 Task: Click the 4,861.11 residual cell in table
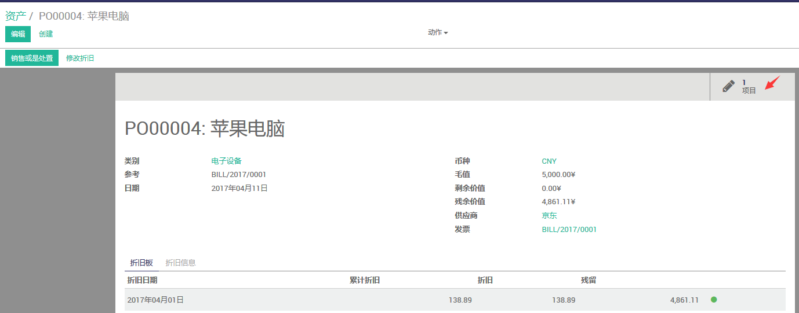(x=684, y=300)
